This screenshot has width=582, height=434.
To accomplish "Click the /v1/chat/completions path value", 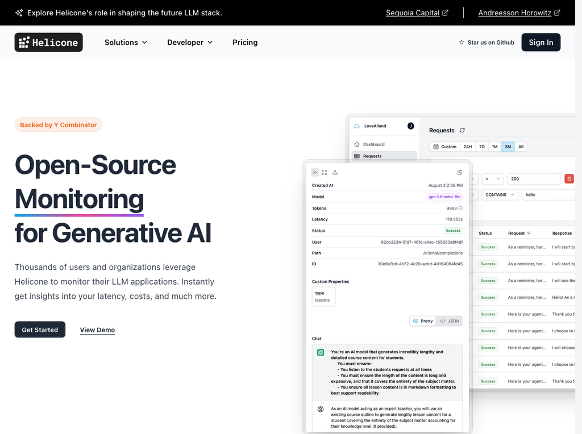I will [443, 253].
